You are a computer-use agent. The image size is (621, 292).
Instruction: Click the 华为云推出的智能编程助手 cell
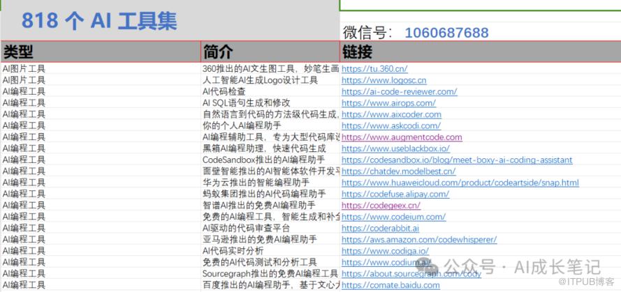tap(270, 183)
